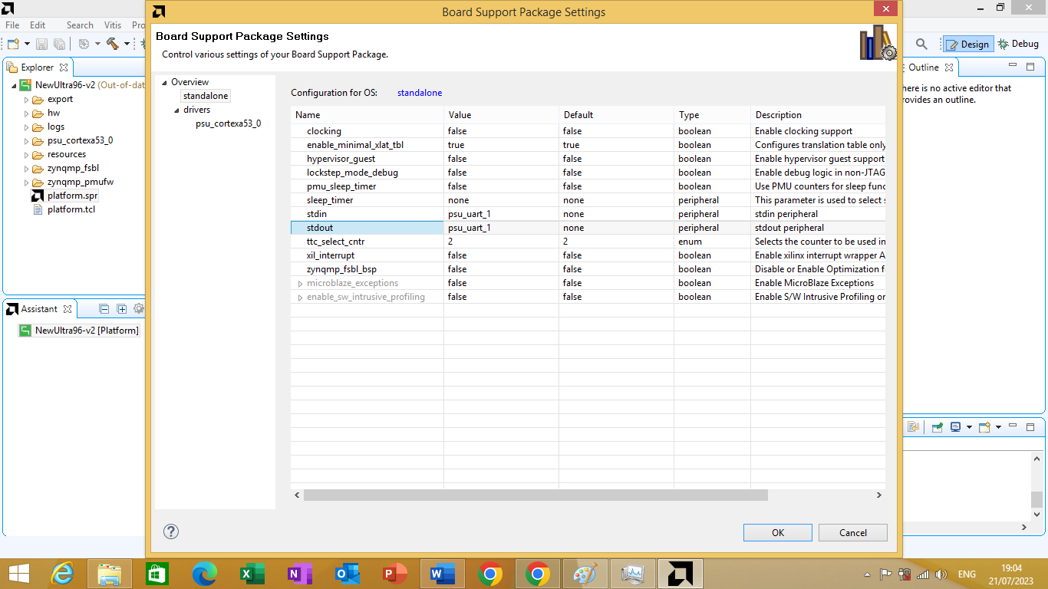Collapse the NewUltra96-v2 project in Explorer
The image size is (1048, 589).
(x=15, y=85)
